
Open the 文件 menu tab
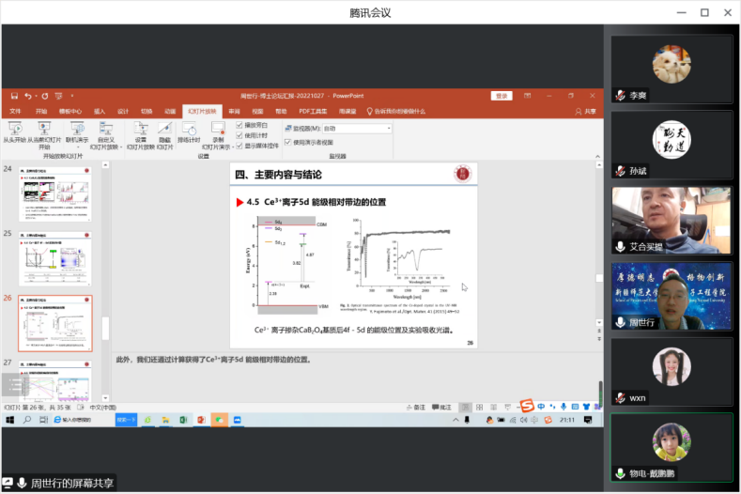[x=15, y=111]
